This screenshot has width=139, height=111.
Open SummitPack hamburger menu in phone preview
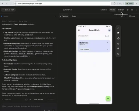point(79,30)
